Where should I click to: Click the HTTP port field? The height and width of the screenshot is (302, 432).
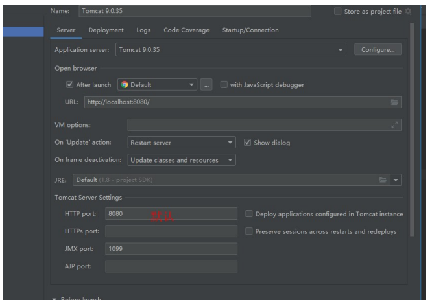pyautogui.click(x=171, y=214)
